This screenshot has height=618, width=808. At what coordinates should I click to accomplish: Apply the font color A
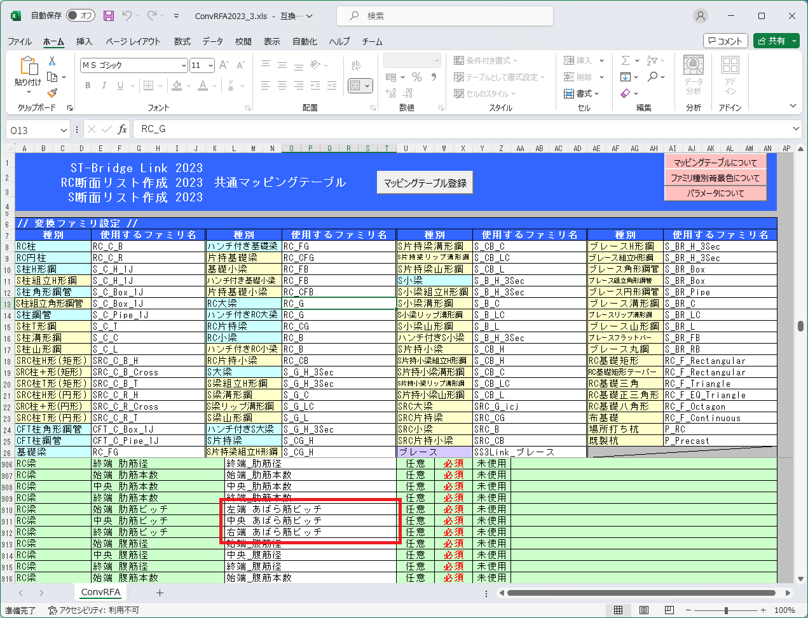203,85
